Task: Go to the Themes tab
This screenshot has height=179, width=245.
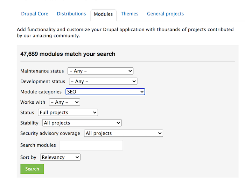Action: coord(129,14)
